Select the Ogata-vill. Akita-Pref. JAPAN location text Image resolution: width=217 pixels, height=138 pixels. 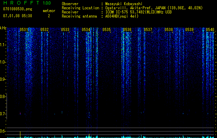[x=154, y=8]
